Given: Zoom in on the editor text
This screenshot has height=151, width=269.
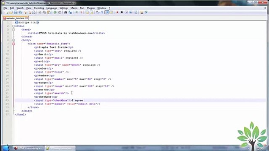Looking at the screenshot, I should point(76,12).
